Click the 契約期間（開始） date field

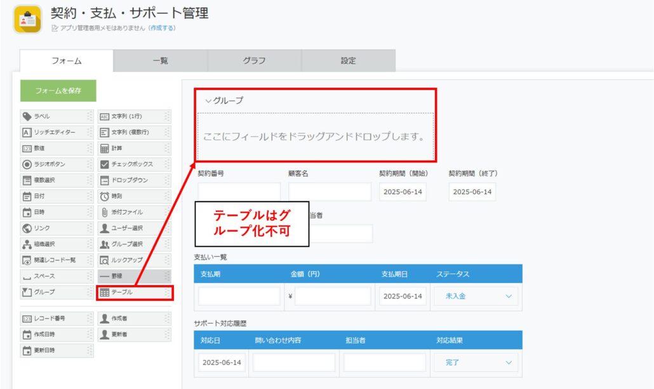click(403, 192)
